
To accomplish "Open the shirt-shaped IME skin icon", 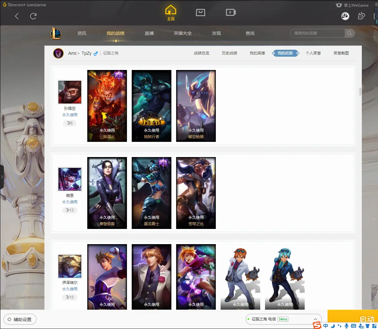I will point(368,326).
